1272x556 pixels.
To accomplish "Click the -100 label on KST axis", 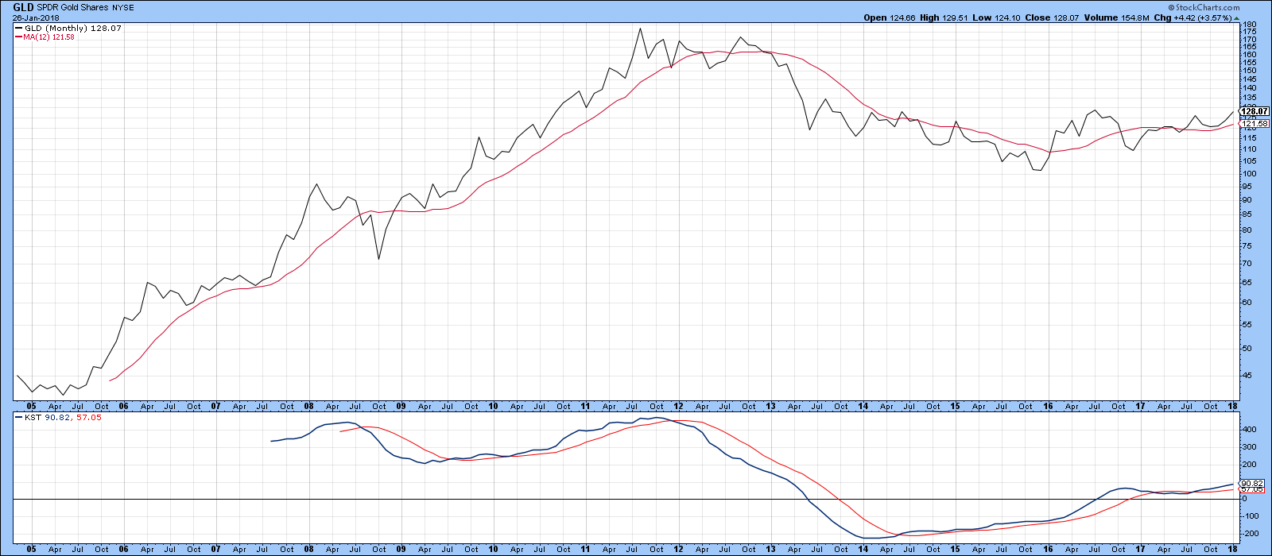I will [1249, 516].
